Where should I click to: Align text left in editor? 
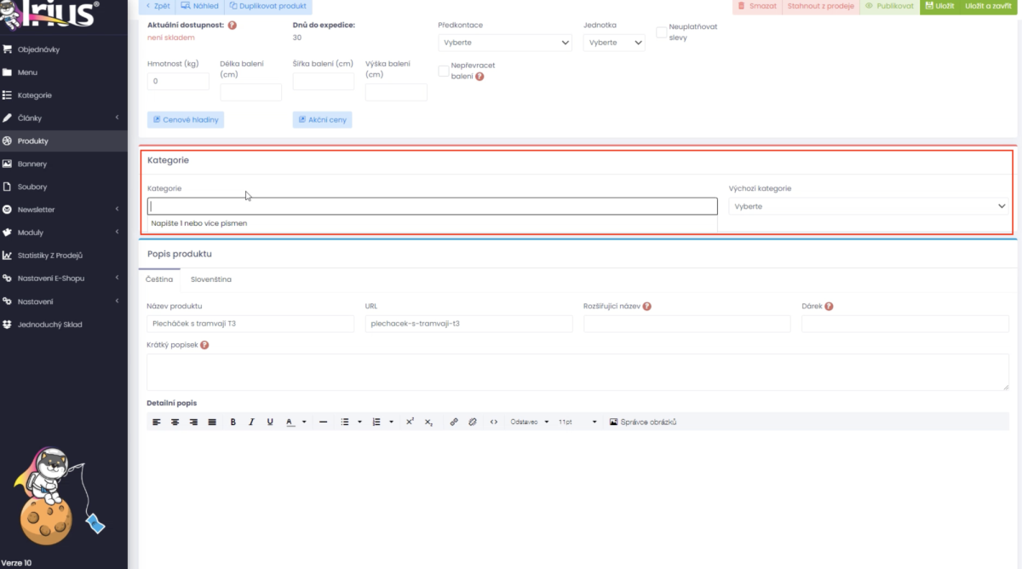pos(156,422)
